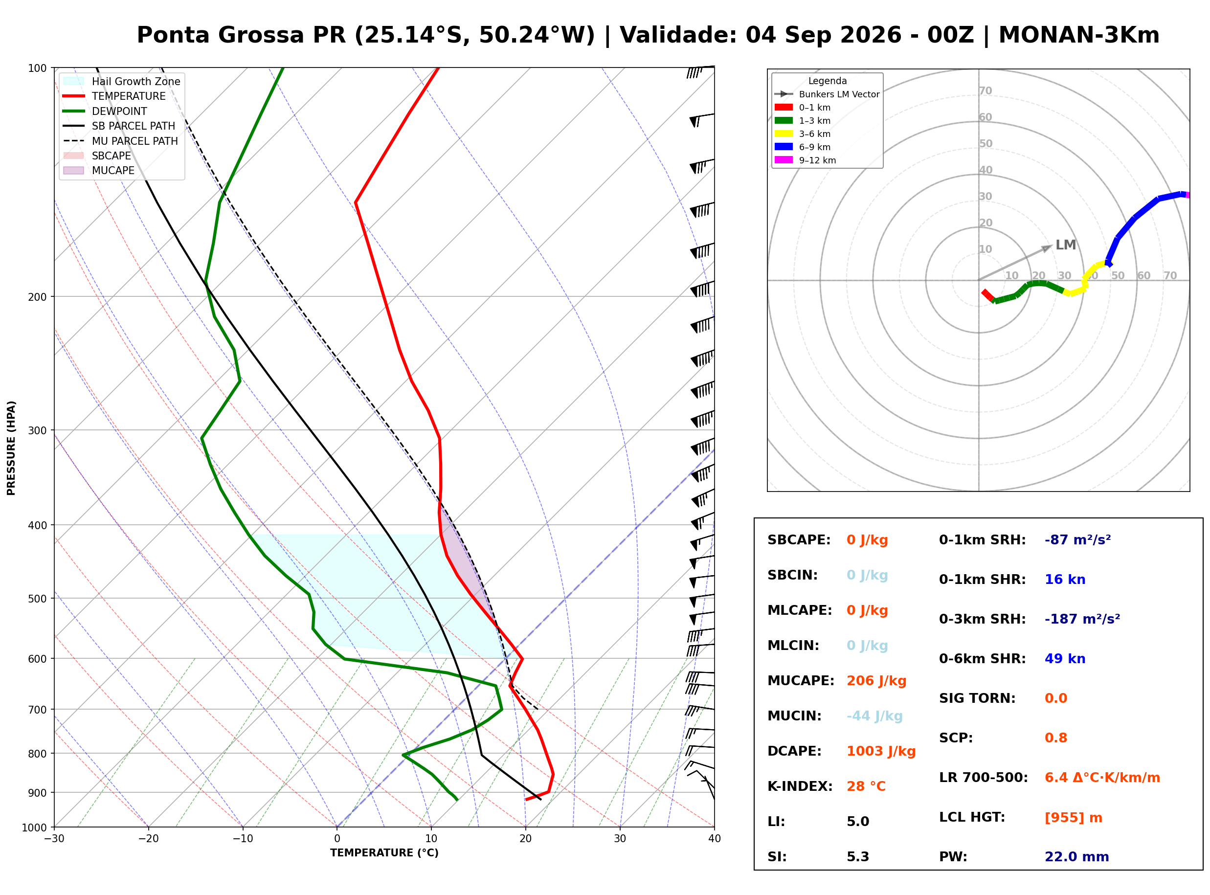Click the LM label on the hodograph
Image resolution: width=1210 pixels, height=895 pixels.
(1065, 245)
